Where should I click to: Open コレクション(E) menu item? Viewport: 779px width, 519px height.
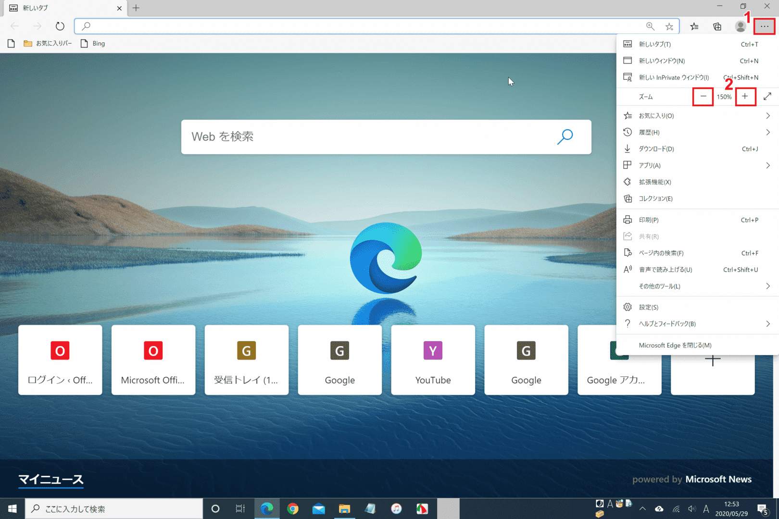(x=697, y=198)
